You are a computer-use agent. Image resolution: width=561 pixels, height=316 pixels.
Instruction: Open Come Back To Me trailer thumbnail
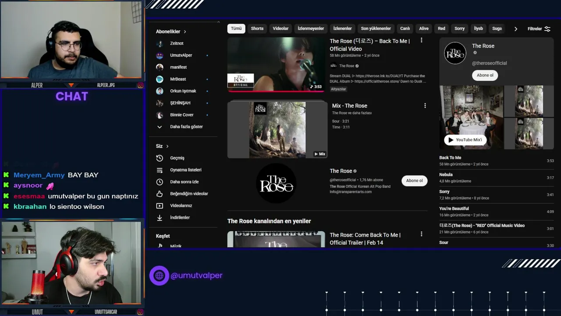point(276,239)
